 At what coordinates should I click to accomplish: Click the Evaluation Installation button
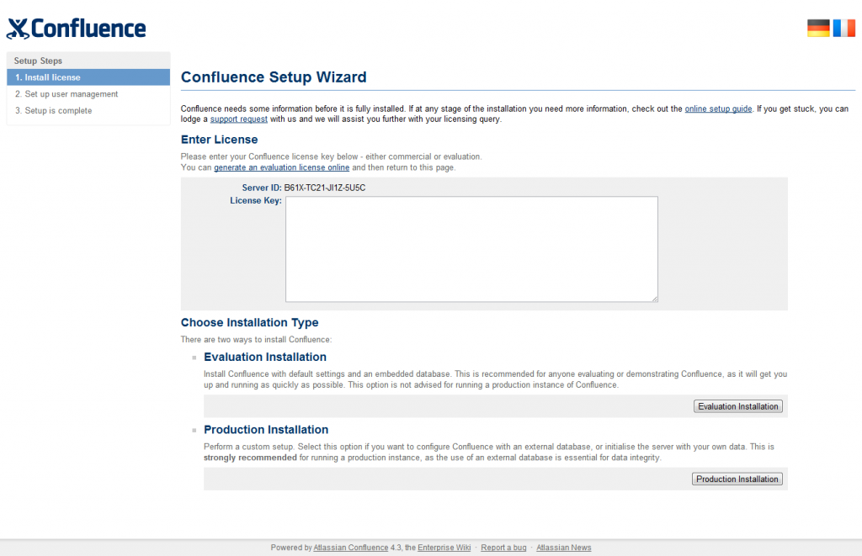(x=737, y=406)
